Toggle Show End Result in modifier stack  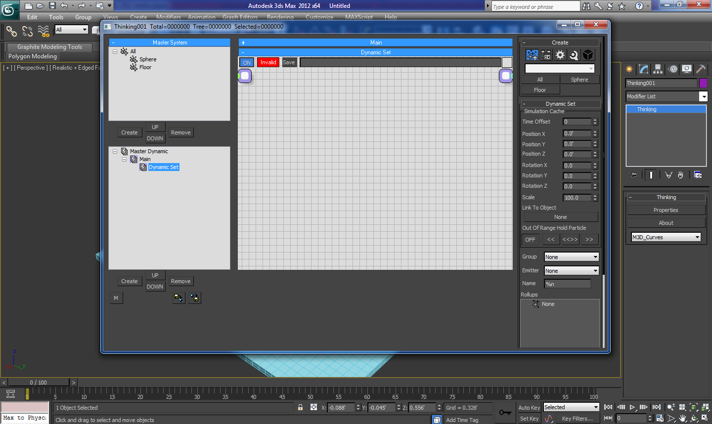click(x=651, y=175)
